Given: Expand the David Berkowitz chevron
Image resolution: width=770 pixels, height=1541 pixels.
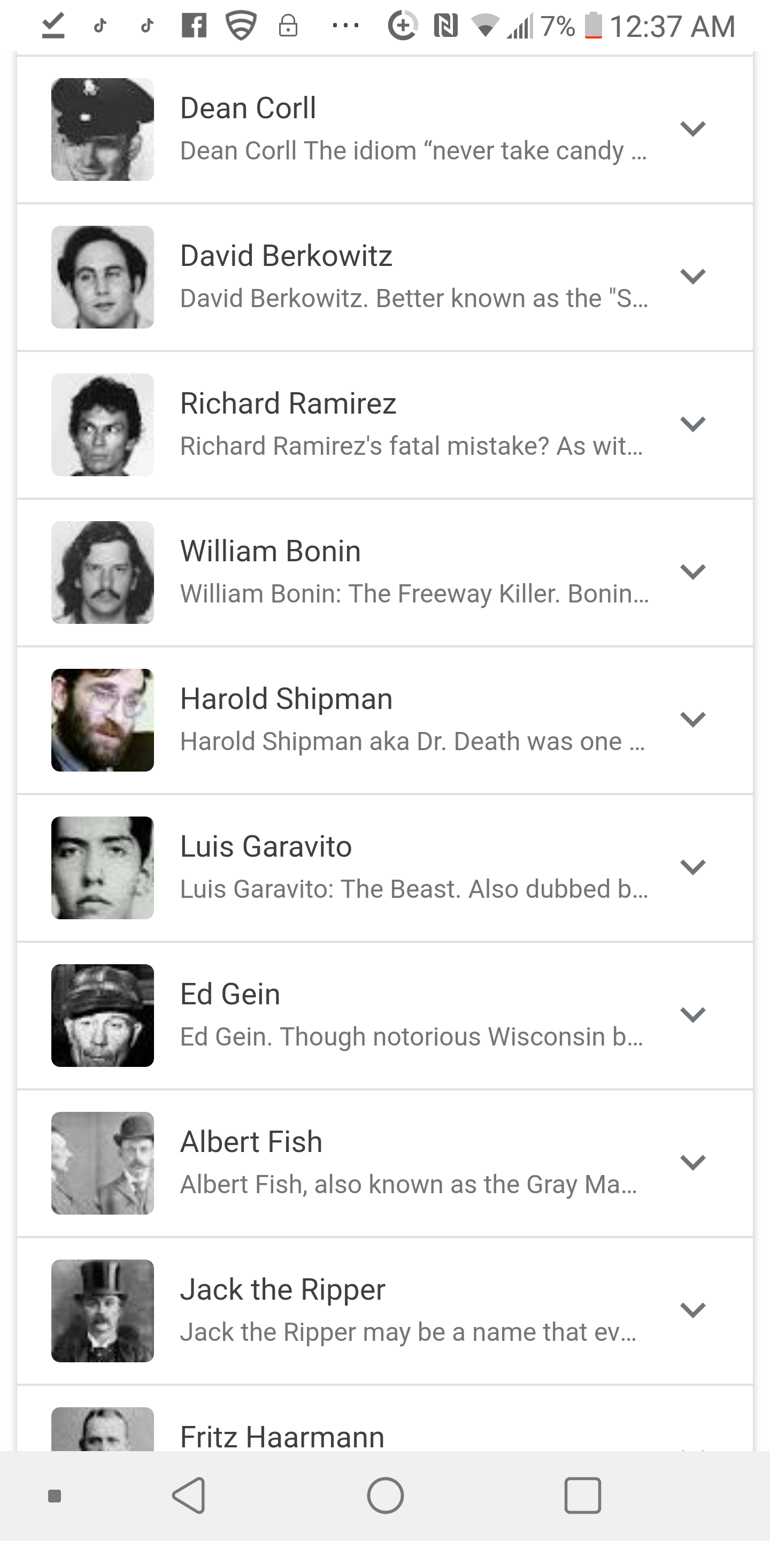Looking at the screenshot, I should [693, 277].
